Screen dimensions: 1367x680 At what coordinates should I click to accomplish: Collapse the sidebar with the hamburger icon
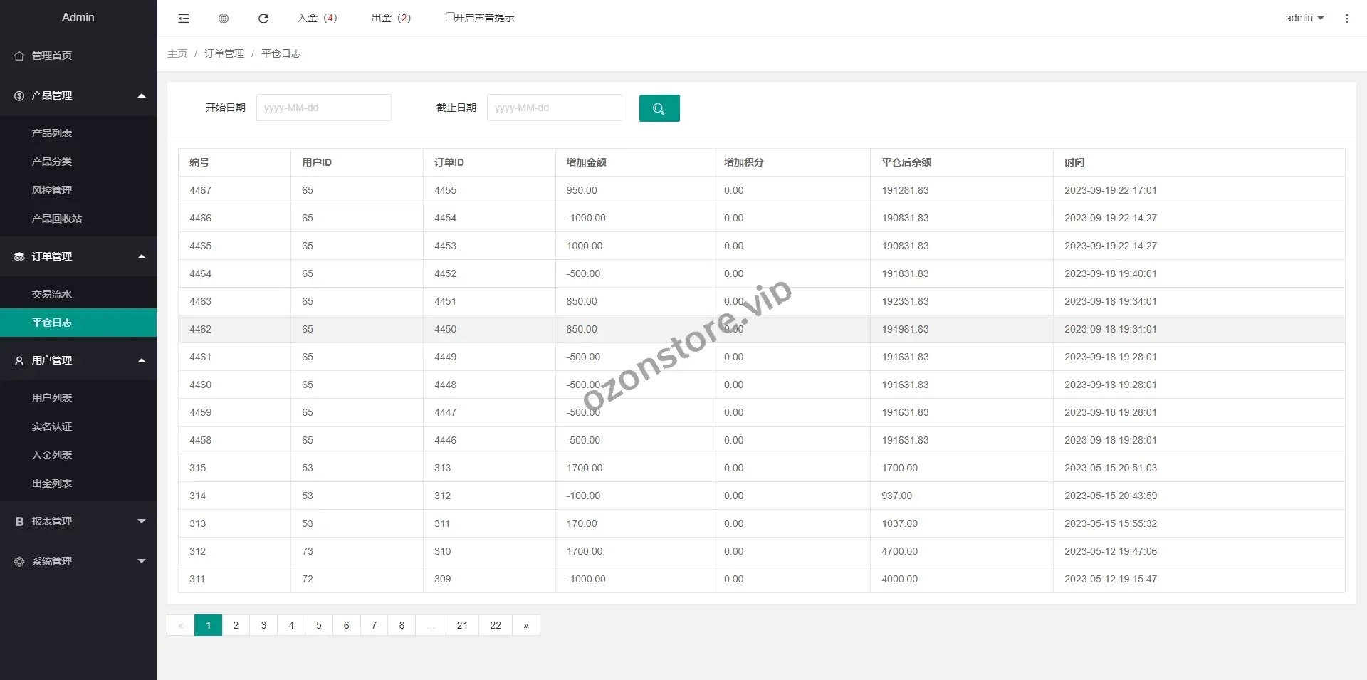click(x=184, y=19)
